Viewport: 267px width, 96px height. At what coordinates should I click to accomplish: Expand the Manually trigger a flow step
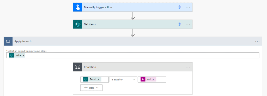pos(133,7)
